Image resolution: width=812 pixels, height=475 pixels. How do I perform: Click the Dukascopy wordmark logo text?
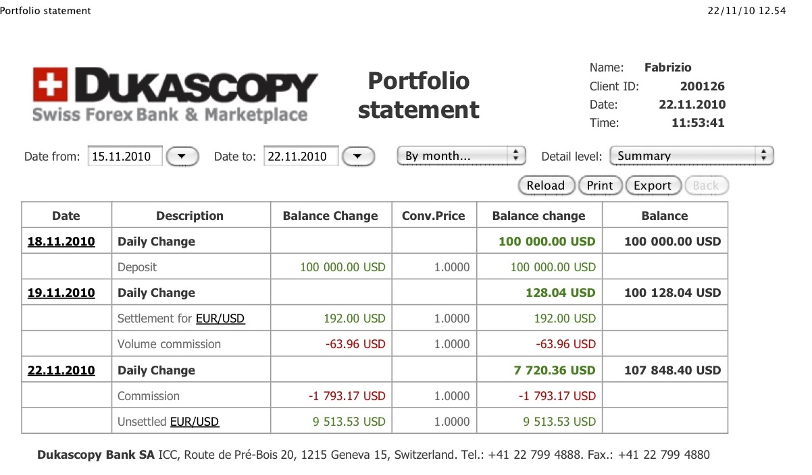196,86
